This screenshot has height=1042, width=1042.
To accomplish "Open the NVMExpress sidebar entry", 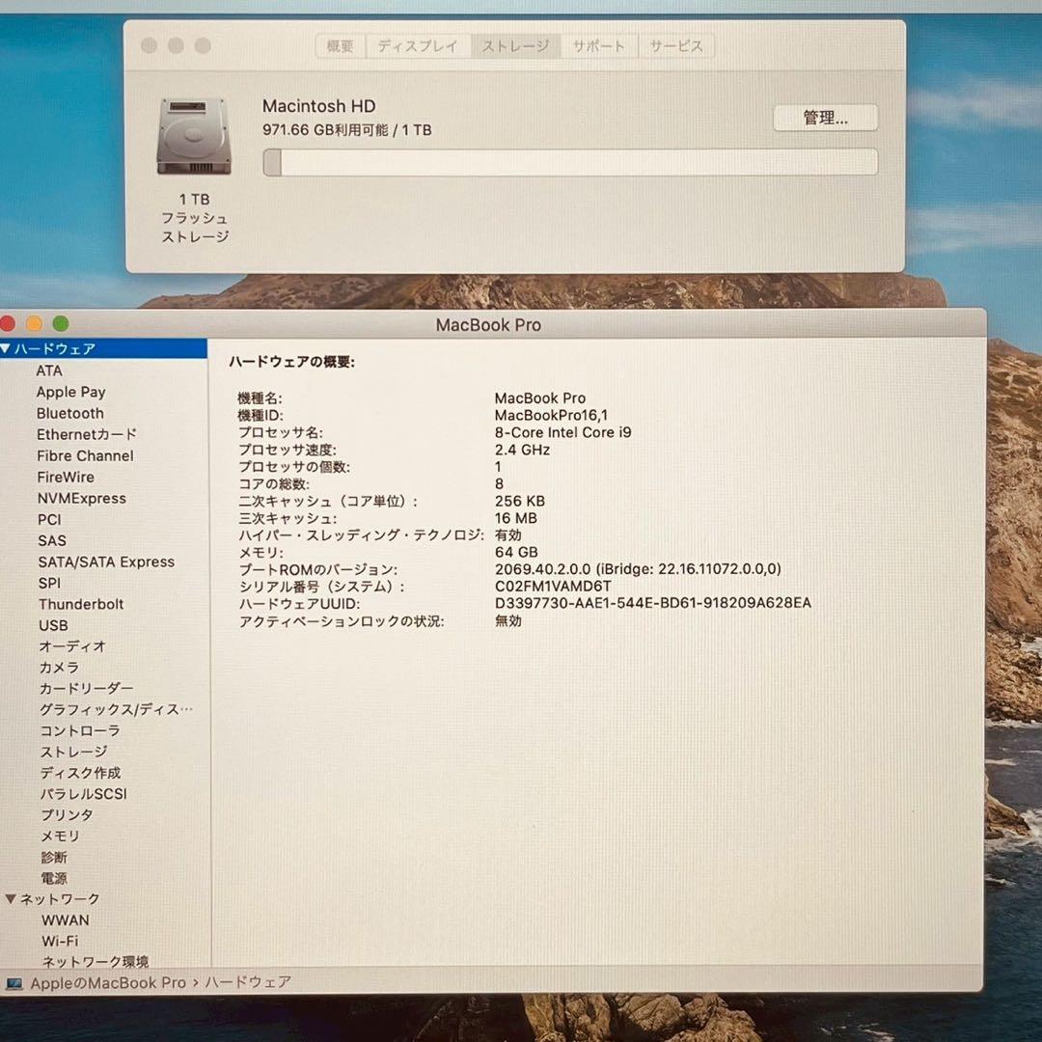I will coord(81,498).
